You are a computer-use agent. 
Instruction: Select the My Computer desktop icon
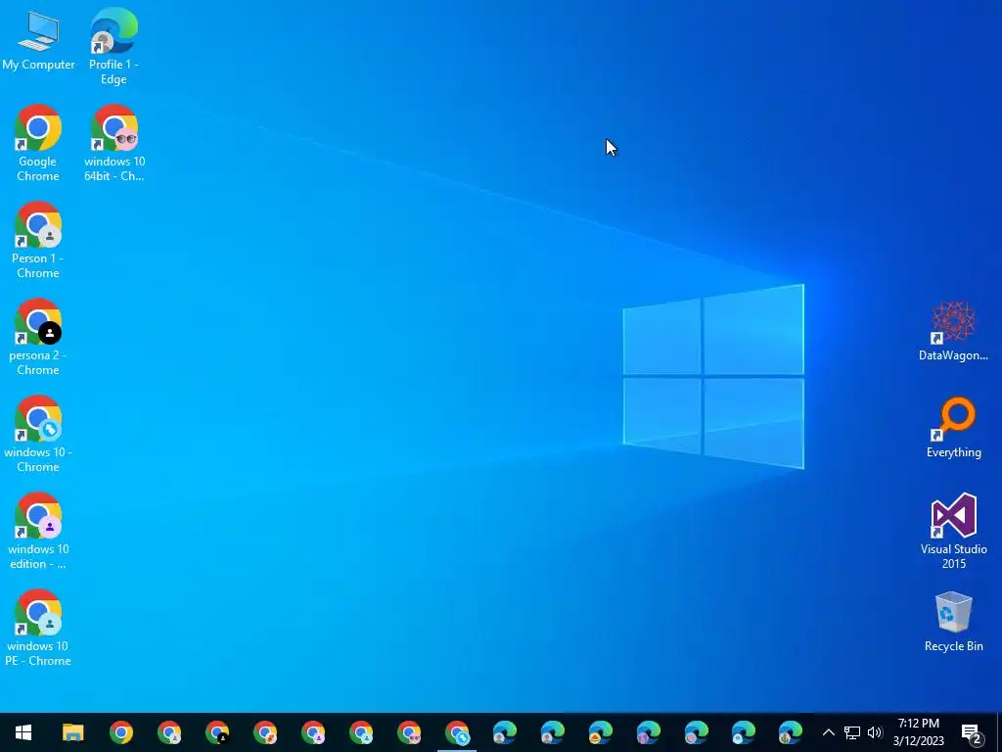point(38,39)
